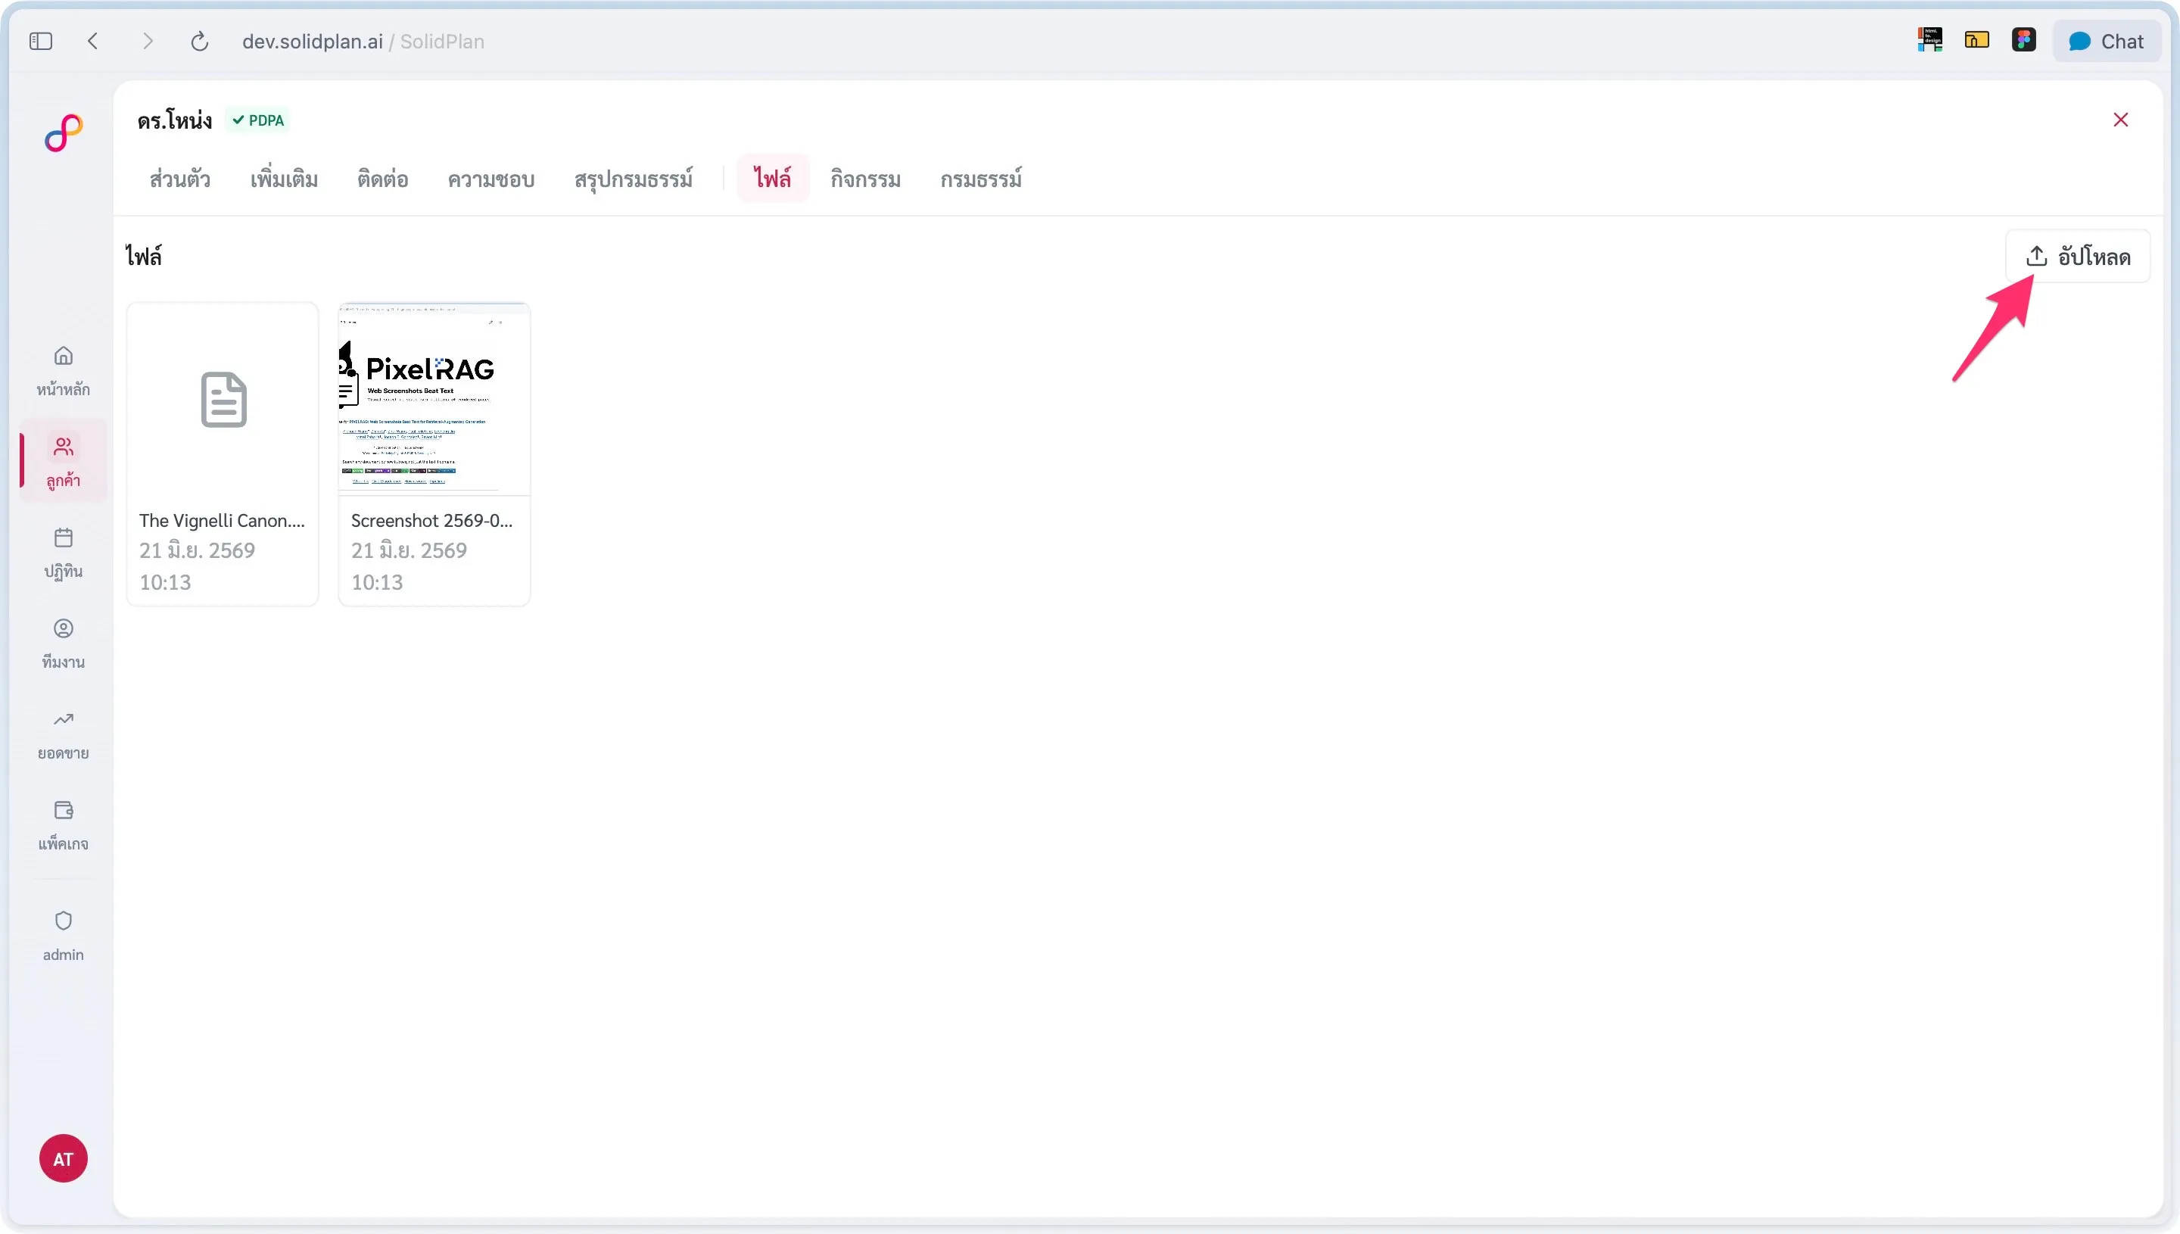Open the หน้าหลัก home sidebar item

click(64, 370)
